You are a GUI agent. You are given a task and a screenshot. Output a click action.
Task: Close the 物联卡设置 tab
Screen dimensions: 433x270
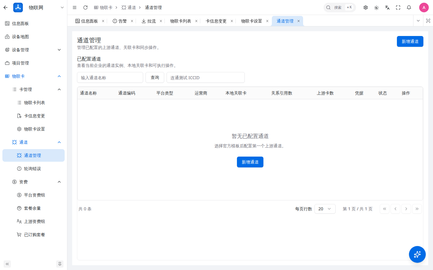point(267,21)
